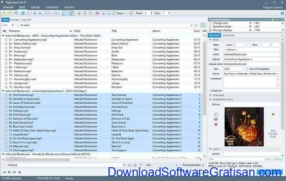
Task: Click the first yellow folder toolbar icon
Action: [x=4, y=13]
